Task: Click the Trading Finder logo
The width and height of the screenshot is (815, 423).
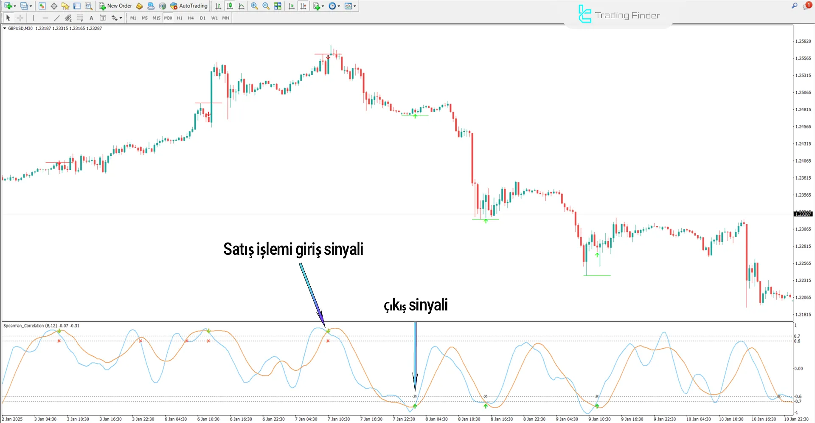Action: [619, 15]
